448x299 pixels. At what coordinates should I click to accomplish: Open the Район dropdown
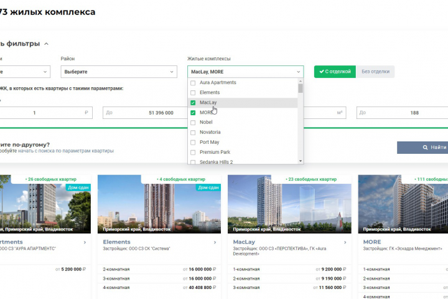click(x=119, y=72)
